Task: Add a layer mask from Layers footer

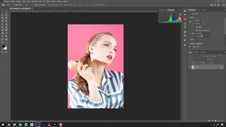Action: click(x=209, y=121)
